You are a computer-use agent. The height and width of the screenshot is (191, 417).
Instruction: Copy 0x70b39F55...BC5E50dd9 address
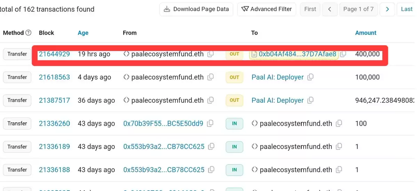pyautogui.click(x=210, y=124)
